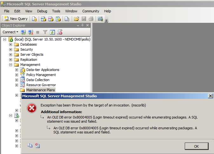The image size is (214, 154).
Task: Click the Open File folder icon
Action: (77, 19)
